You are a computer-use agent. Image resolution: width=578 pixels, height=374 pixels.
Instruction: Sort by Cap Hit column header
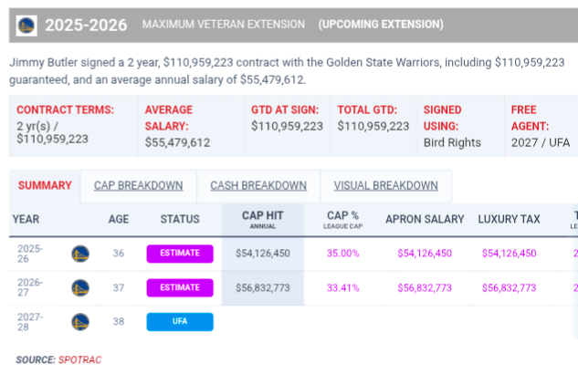click(264, 219)
